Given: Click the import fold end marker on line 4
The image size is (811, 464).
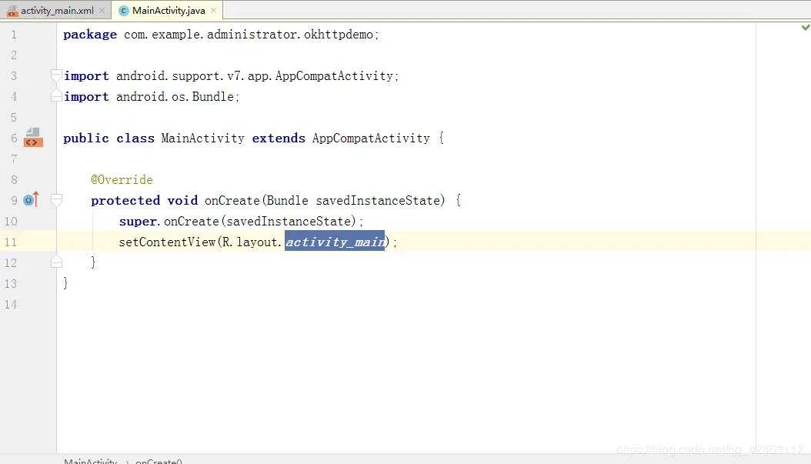Looking at the screenshot, I should tap(56, 96).
